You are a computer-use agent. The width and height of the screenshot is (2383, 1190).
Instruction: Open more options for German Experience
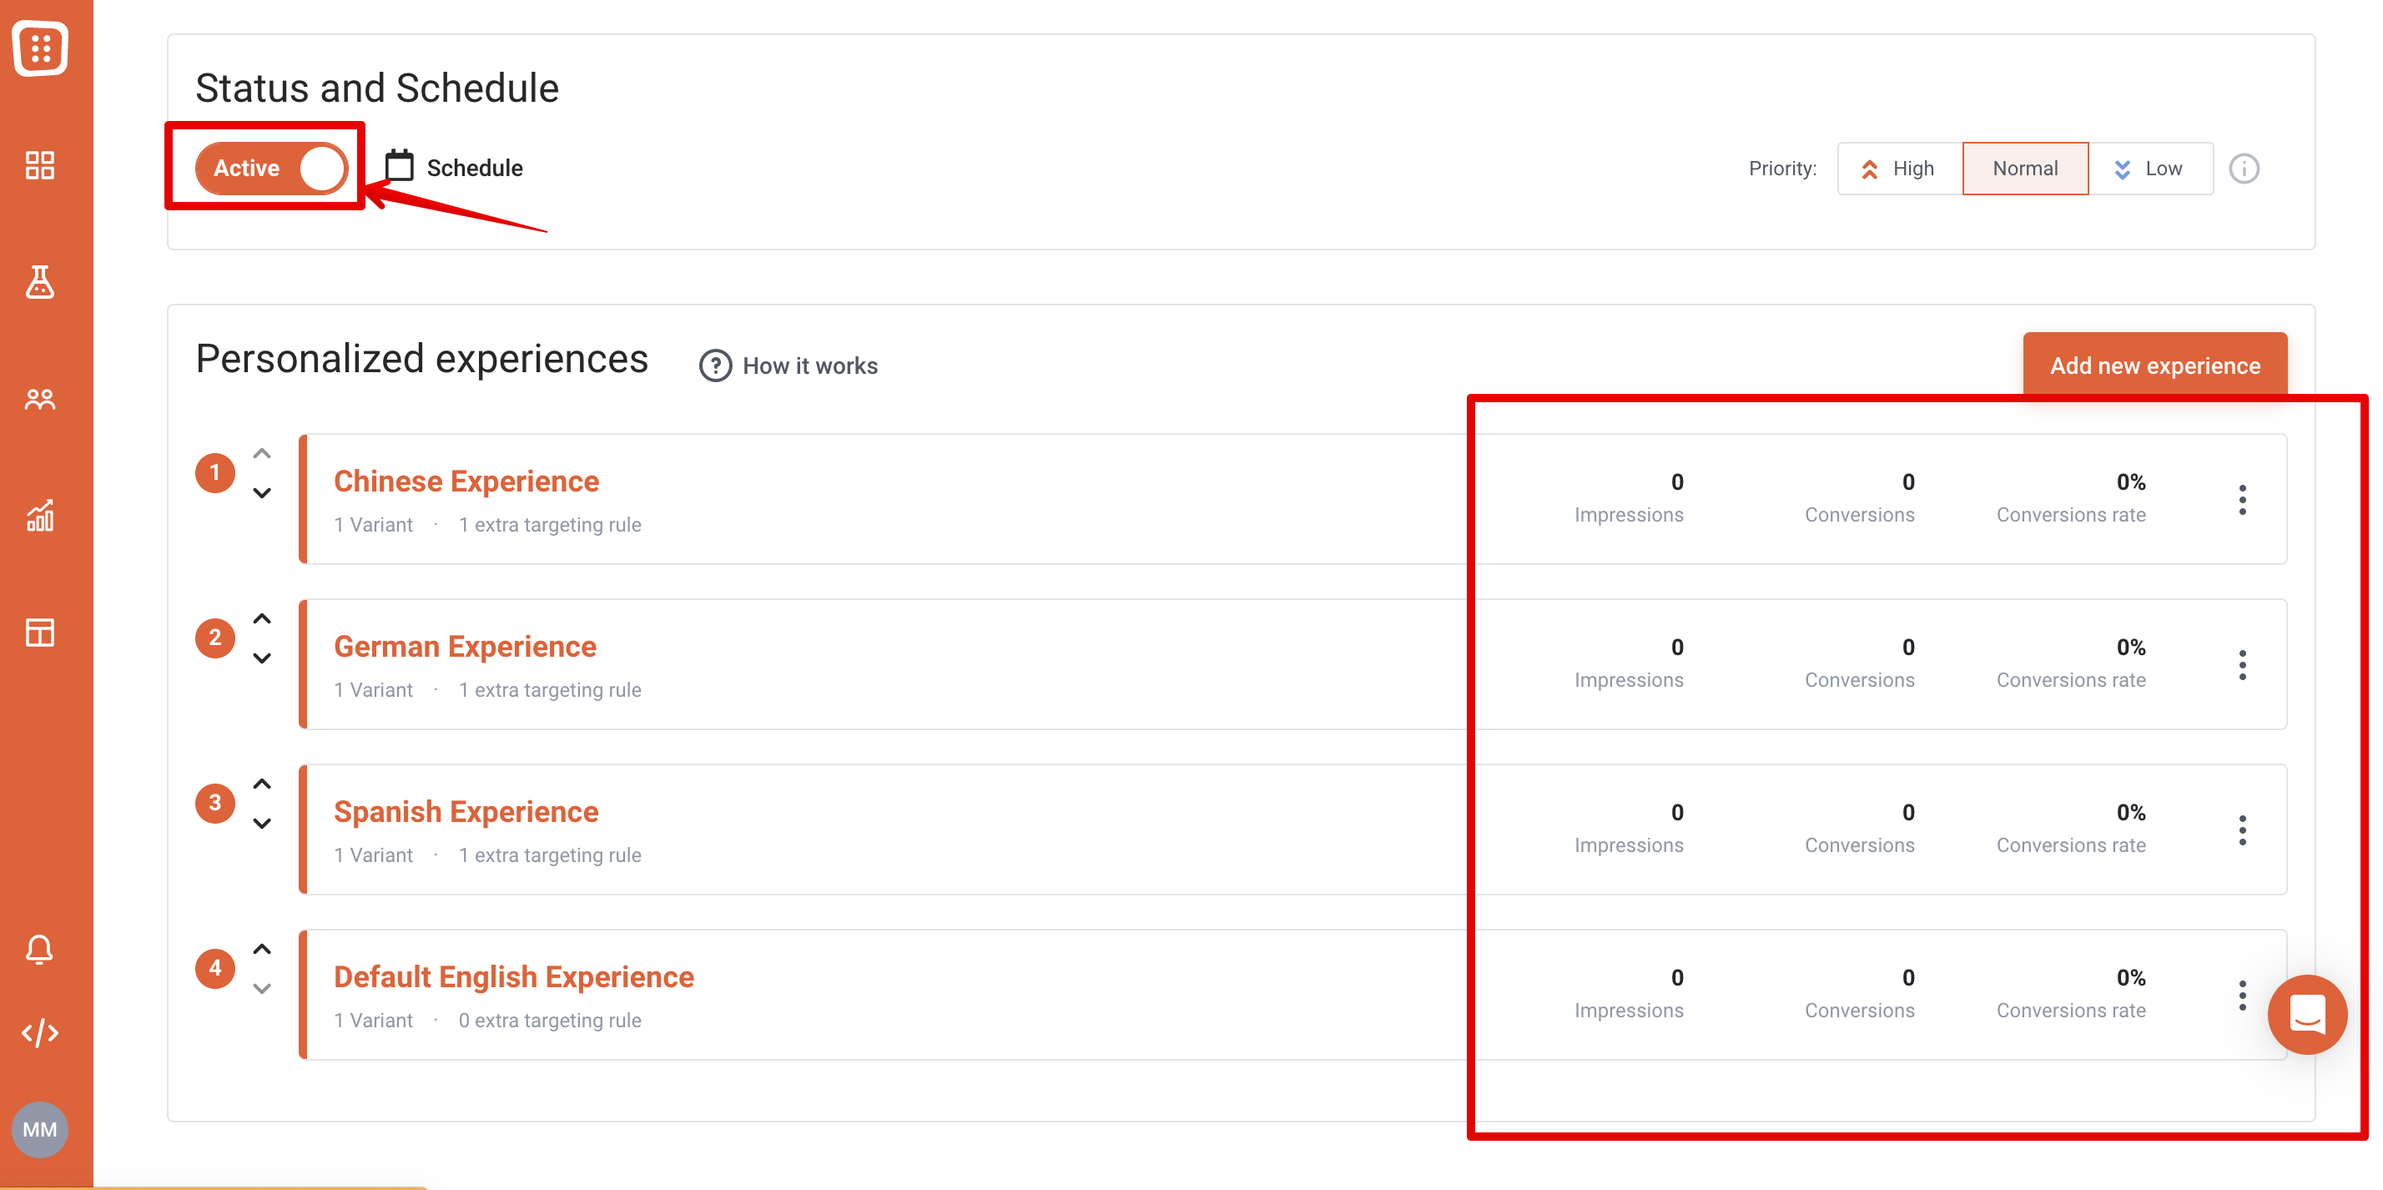coord(2241,665)
